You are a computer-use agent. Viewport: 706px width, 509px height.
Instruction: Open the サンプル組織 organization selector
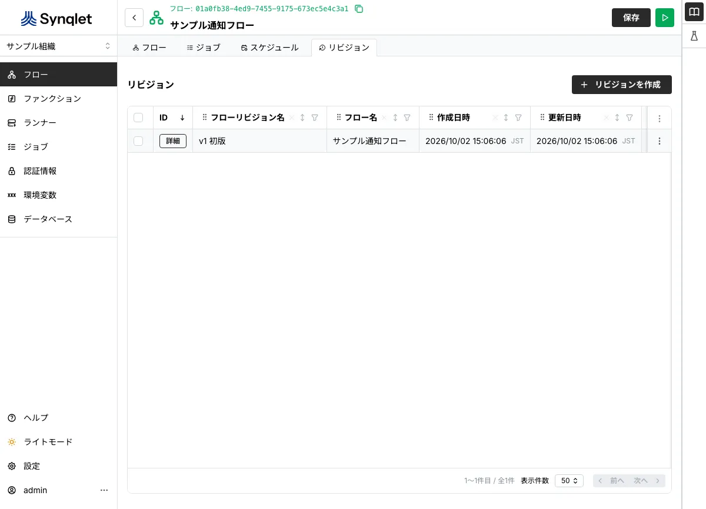pyautogui.click(x=58, y=46)
